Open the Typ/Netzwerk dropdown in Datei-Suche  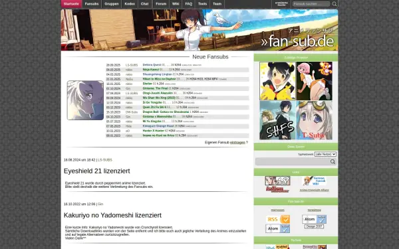point(325,154)
